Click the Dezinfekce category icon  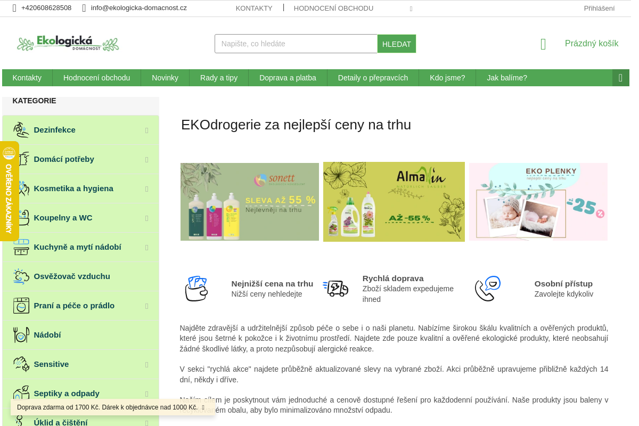coord(21,130)
